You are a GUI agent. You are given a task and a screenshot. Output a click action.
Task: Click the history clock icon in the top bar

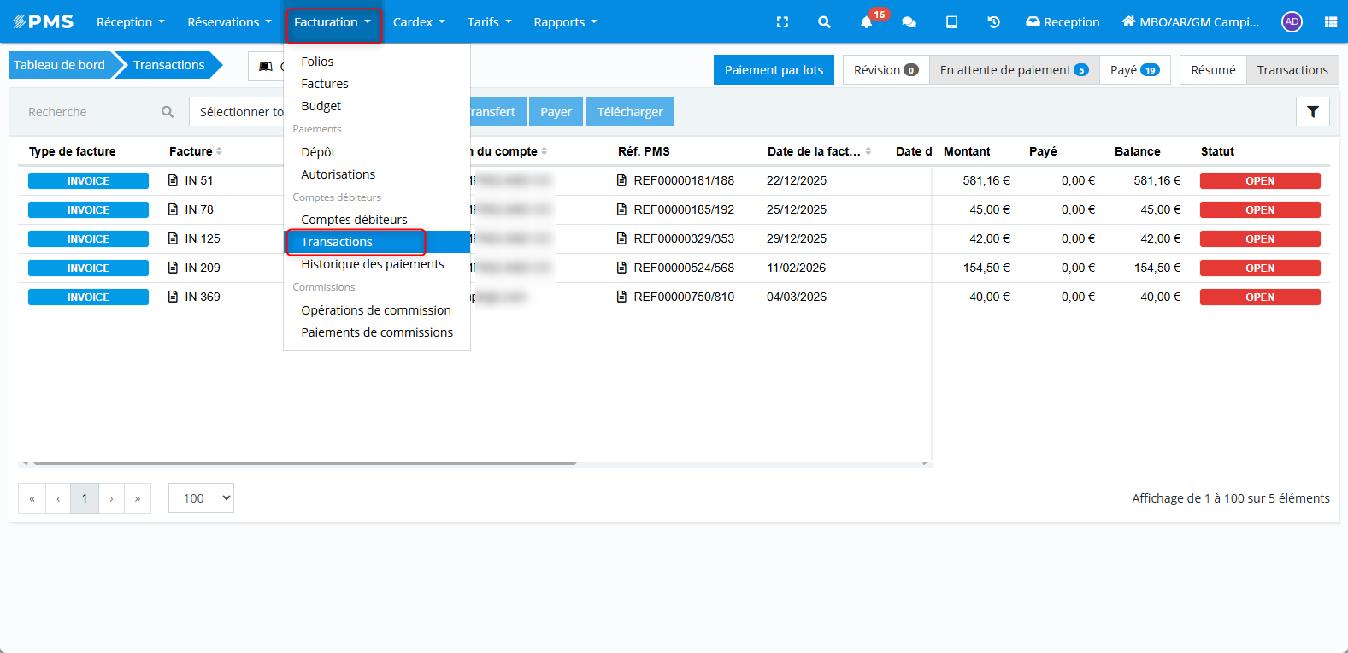pyautogui.click(x=993, y=22)
